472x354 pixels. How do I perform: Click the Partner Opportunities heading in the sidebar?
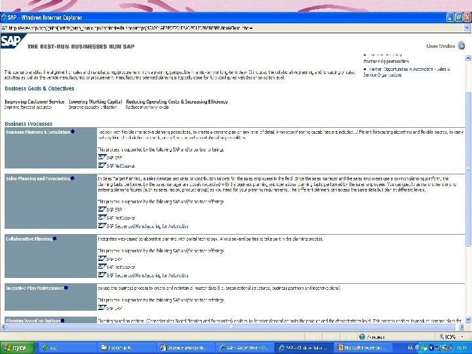[386, 61]
